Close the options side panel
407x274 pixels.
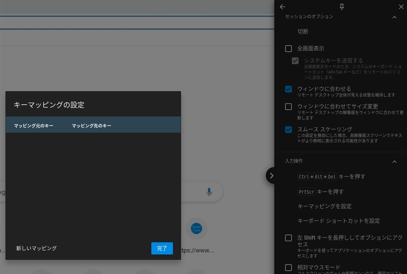pyautogui.click(x=401, y=7)
